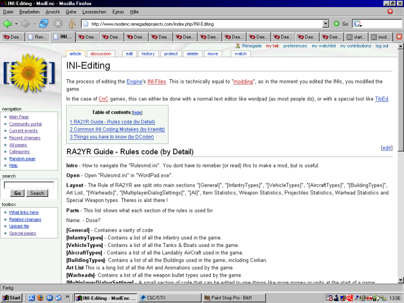
Task: Open the Bearbeiten menu
Action: [x=29, y=12]
